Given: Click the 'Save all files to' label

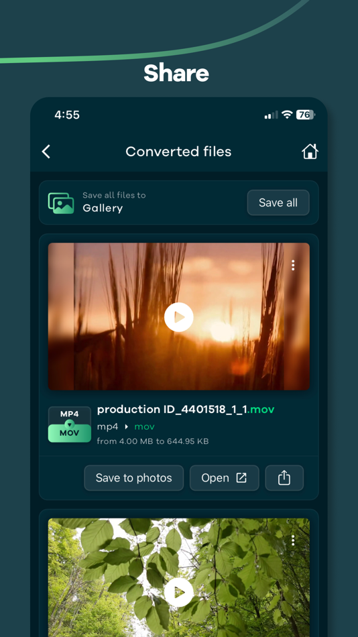Looking at the screenshot, I should coord(114,195).
